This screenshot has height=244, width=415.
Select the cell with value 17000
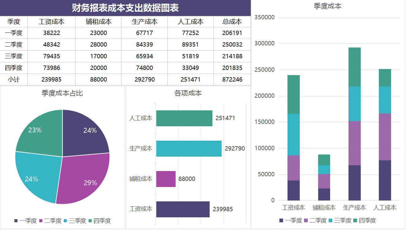pyautogui.click(x=99, y=56)
